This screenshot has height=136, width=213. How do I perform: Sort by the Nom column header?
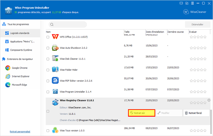85,32
